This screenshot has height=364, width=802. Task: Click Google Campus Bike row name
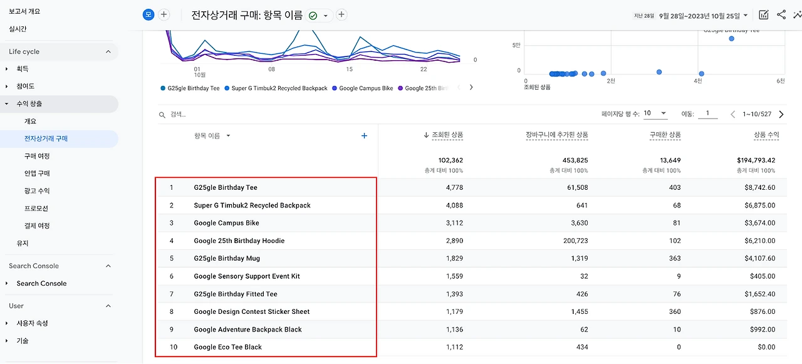pos(226,223)
